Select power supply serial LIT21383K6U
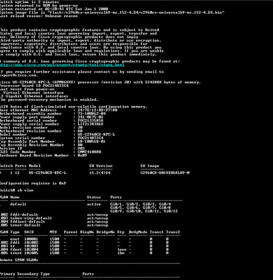 (x=90, y=124)
